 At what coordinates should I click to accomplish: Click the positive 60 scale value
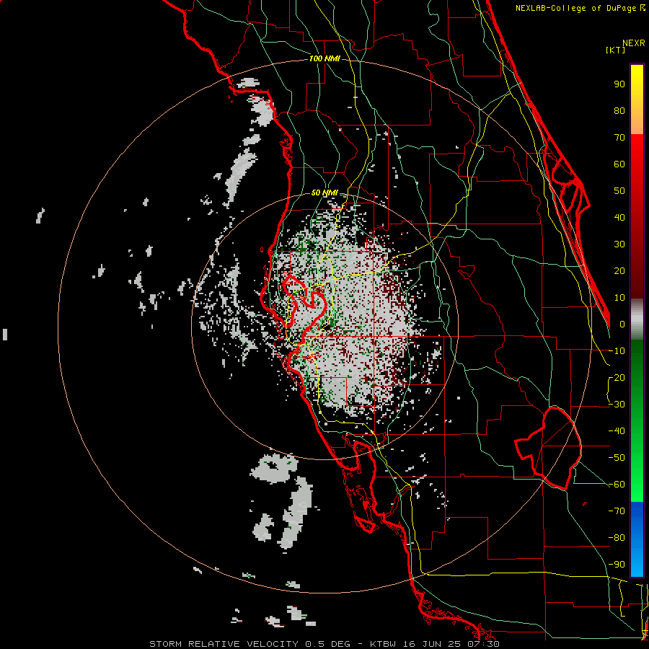point(619,164)
